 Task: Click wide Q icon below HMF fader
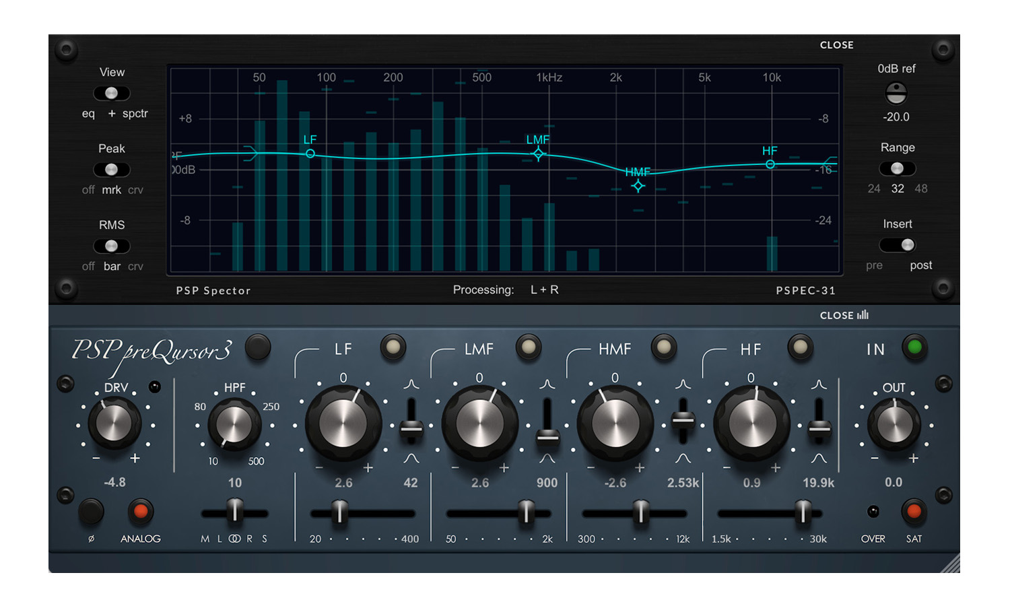coord(683,459)
